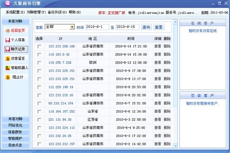Screen dimensions: 230x153
Task: Delete the record for IP 112.229.198.19
Action: 167,87
